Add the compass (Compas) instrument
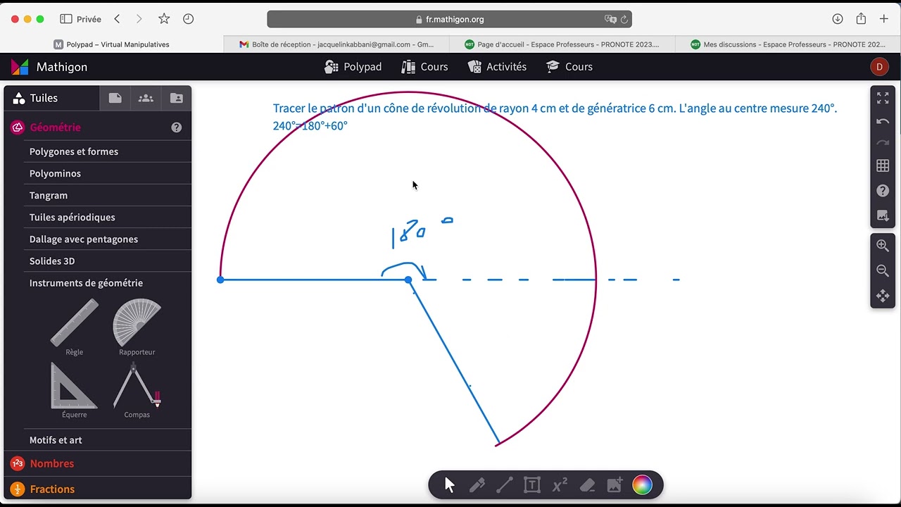901x507 pixels. [x=137, y=390]
